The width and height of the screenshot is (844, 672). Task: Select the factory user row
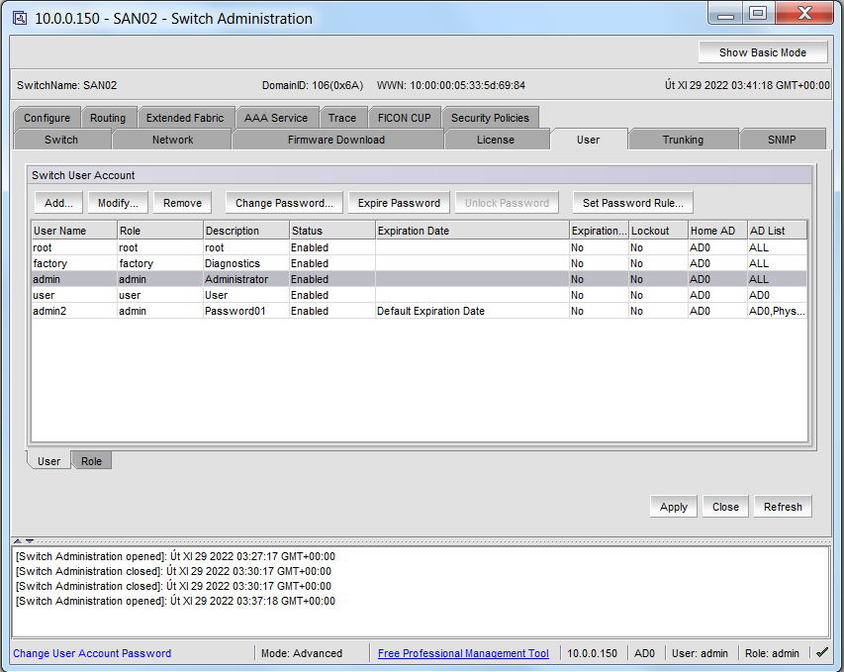click(419, 263)
